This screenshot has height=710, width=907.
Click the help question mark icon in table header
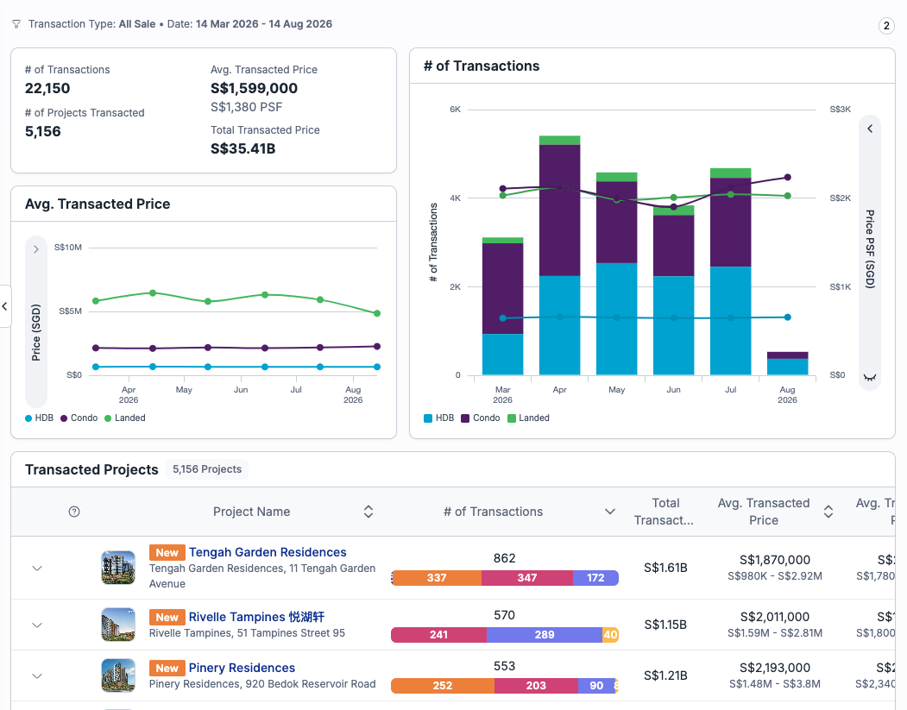[x=74, y=512]
